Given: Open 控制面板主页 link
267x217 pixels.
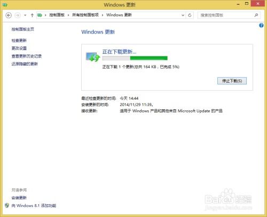Looking at the screenshot, I should [23, 29].
